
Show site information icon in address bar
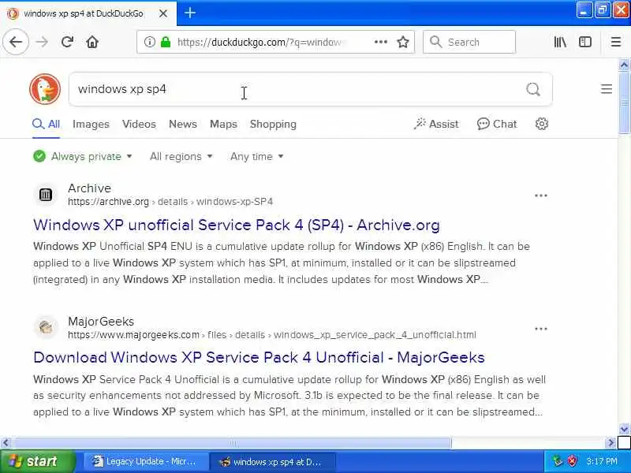(x=149, y=42)
